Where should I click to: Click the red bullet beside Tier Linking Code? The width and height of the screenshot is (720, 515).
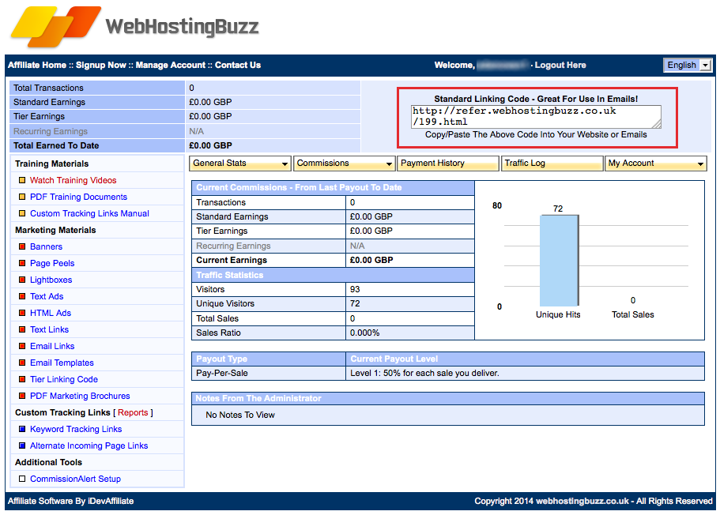[22, 379]
